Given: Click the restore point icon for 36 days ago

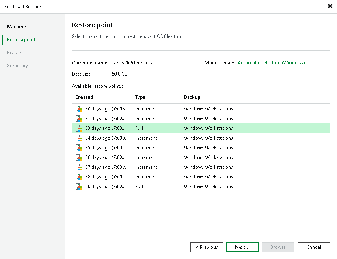Looking at the screenshot, I should 79,157.
